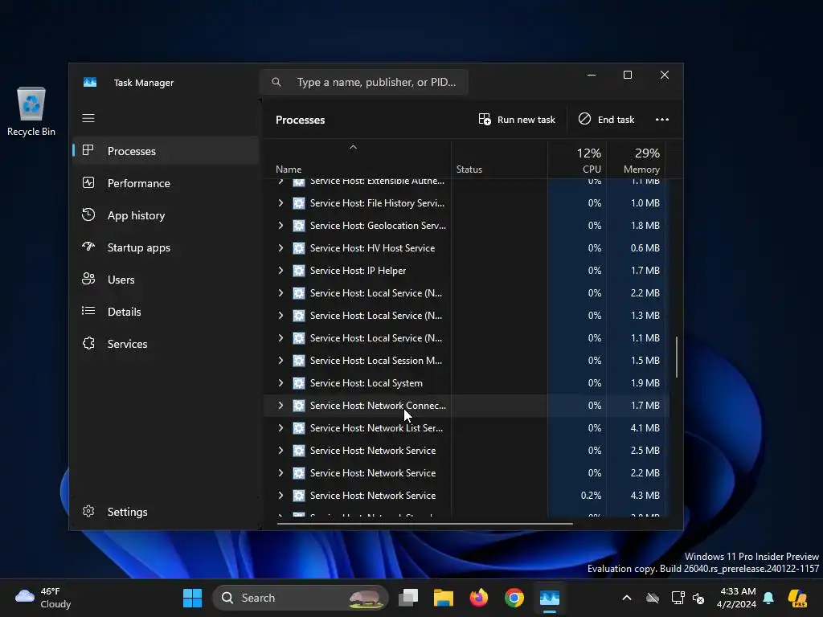Viewport: 823px width, 617px height.
Task: Click the Processes sidebar icon
Action: click(88, 150)
